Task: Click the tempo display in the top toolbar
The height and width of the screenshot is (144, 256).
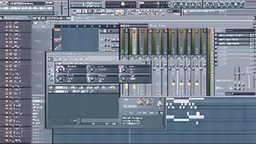Action: [100, 11]
